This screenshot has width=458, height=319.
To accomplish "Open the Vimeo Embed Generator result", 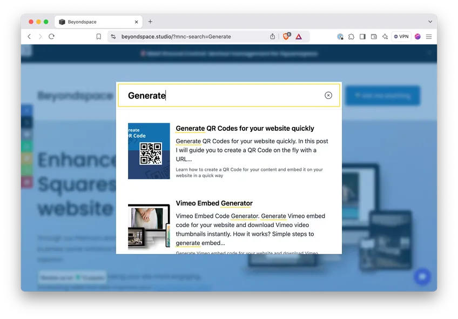I will click(x=215, y=204).
